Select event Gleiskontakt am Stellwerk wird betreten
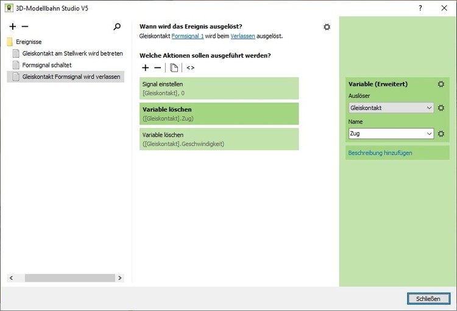 72,53
